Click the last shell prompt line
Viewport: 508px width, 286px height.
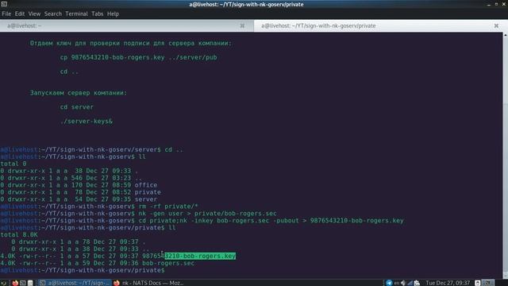(83, 270)
